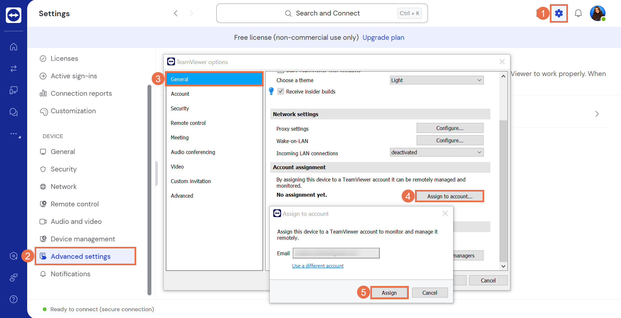Close the TeamViewer options window
621x318 pixels.
pyautogui.click(x=502, y=62)
